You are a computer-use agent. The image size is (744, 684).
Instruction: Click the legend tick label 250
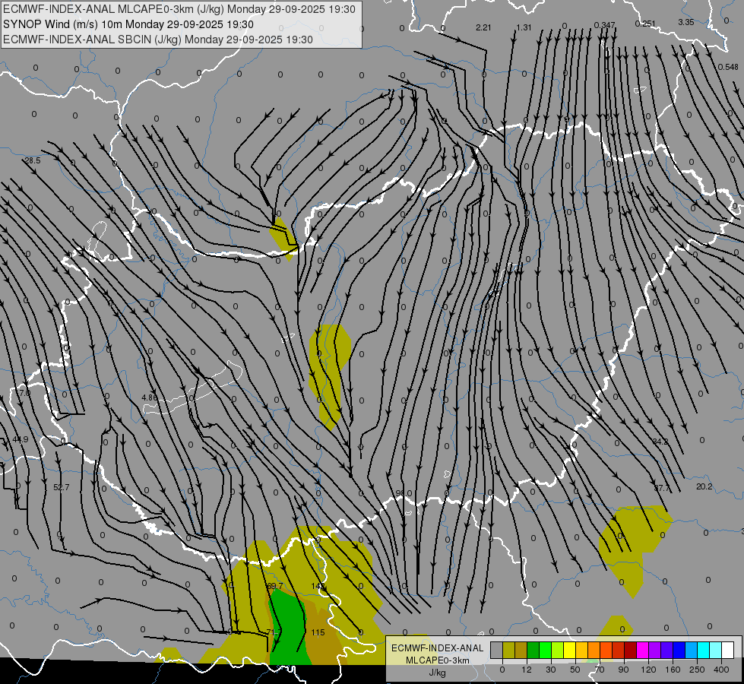(697, 670)
